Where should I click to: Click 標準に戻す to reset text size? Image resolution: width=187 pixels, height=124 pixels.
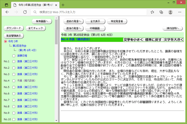(153, 40)
